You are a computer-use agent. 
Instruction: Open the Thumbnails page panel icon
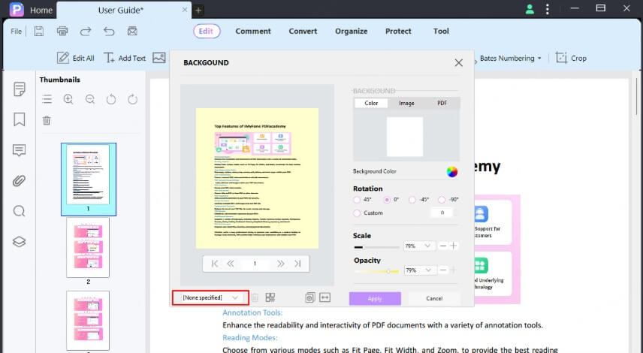tap(20, 89)
